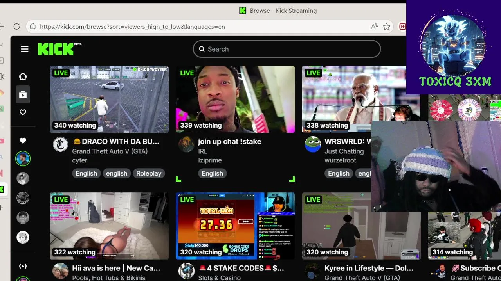Open the Browse icon in Kick sidebar

23,94
